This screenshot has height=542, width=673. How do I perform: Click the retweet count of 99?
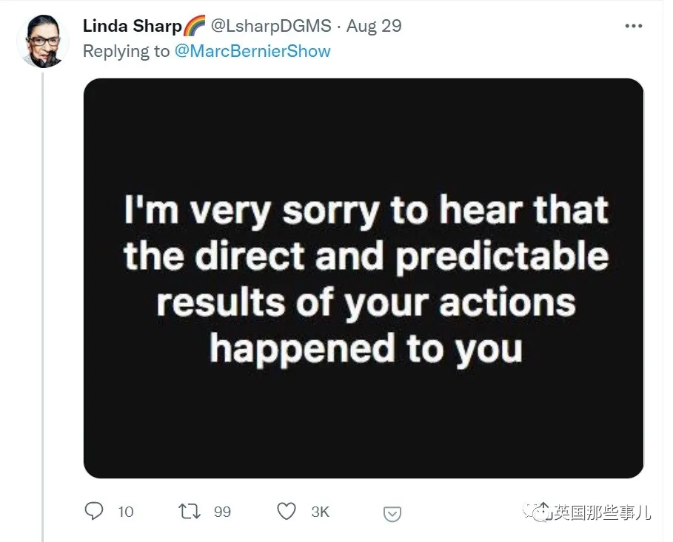[222, 512]
